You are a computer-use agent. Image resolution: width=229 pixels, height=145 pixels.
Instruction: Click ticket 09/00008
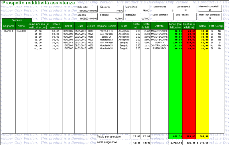(68, 40)
